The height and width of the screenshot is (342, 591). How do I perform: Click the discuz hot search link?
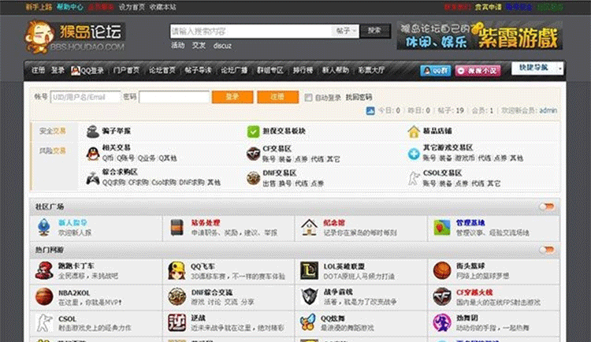[x=222, y=46]
